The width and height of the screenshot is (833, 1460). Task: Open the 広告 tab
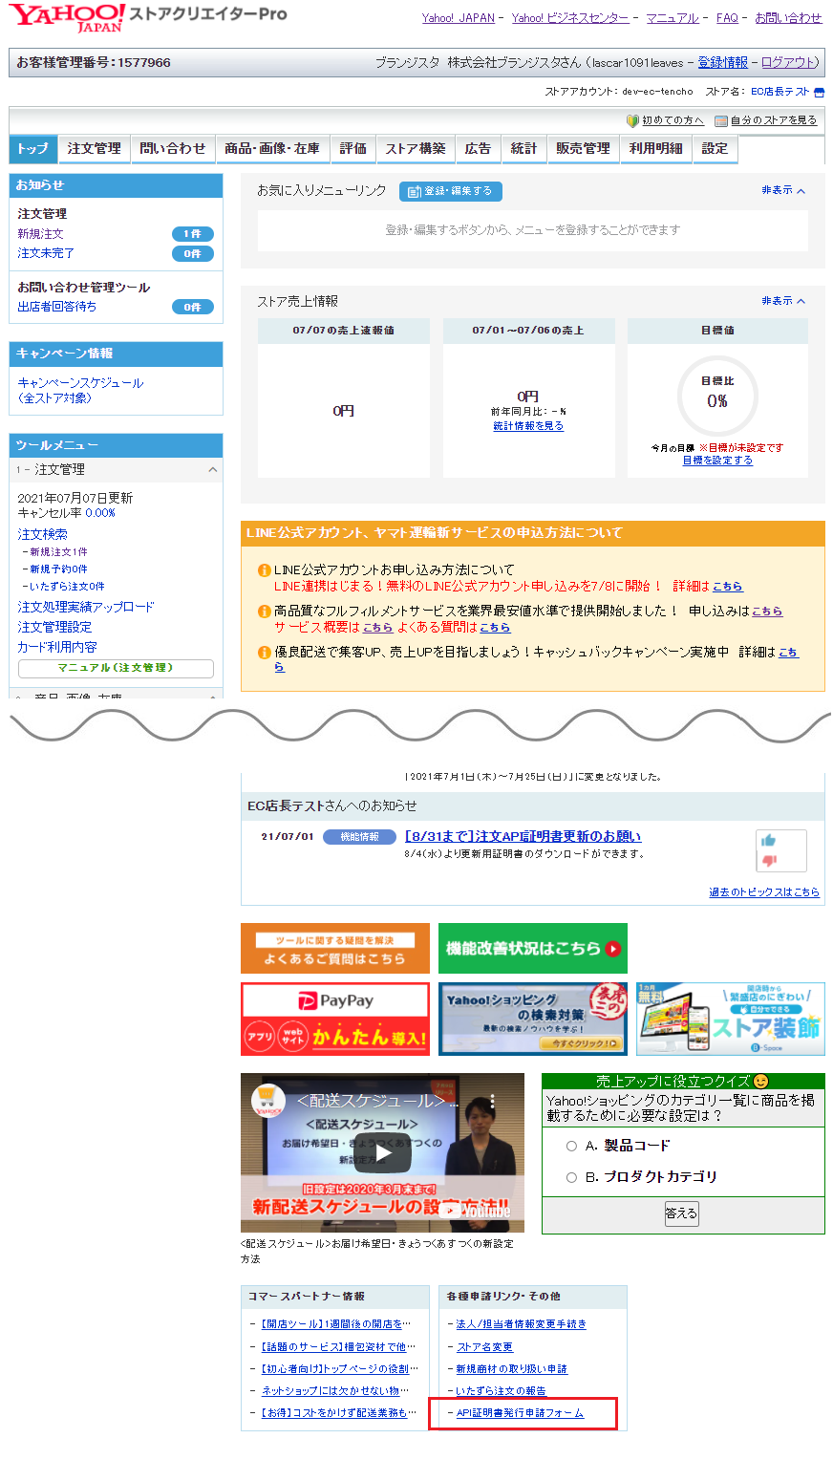(x=478, y=149)
